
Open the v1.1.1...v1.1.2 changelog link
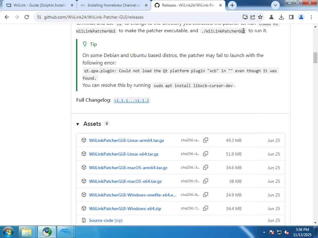point(131,101)
